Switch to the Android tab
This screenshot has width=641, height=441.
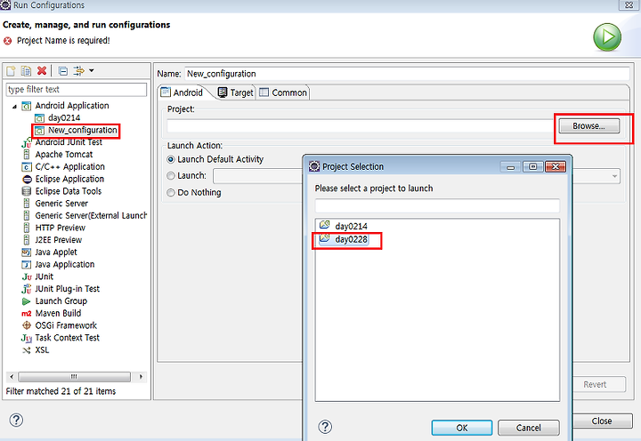pos(183,92)
